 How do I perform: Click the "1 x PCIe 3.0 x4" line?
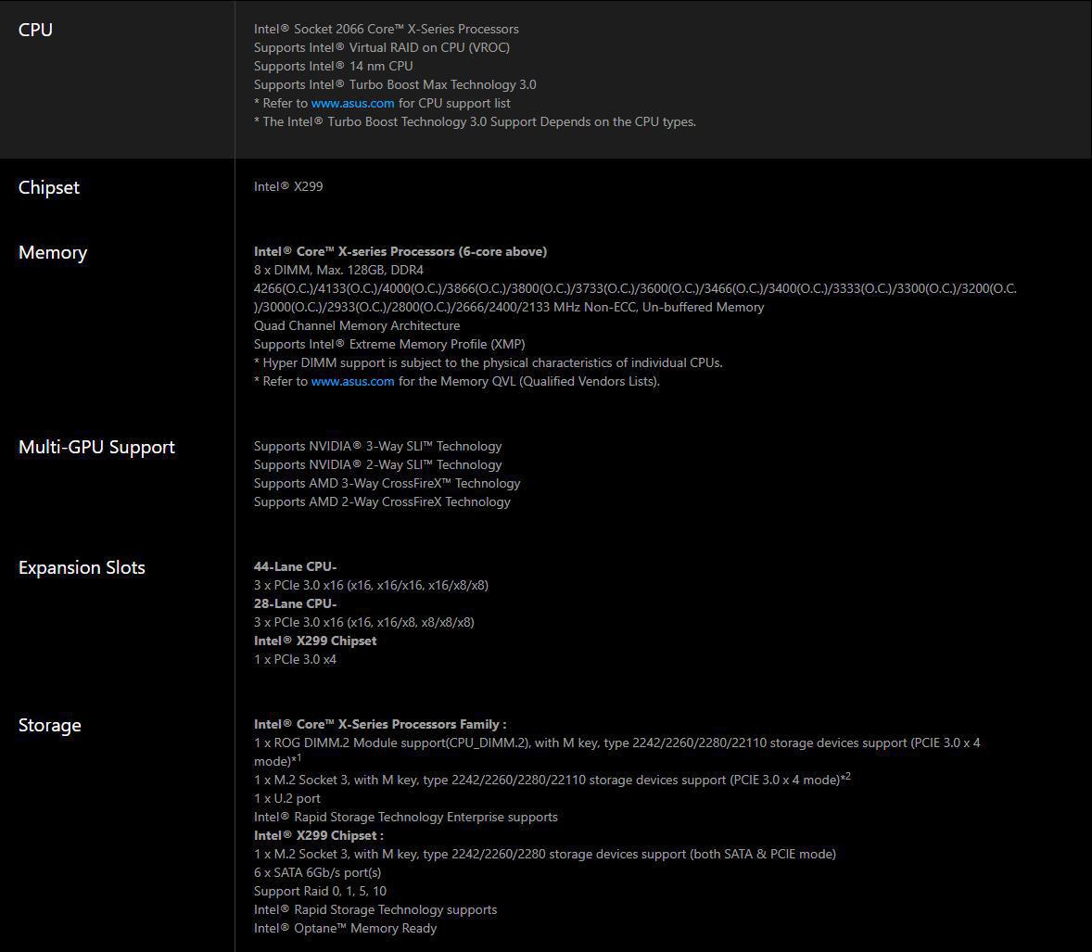click(x=296, y=659)
